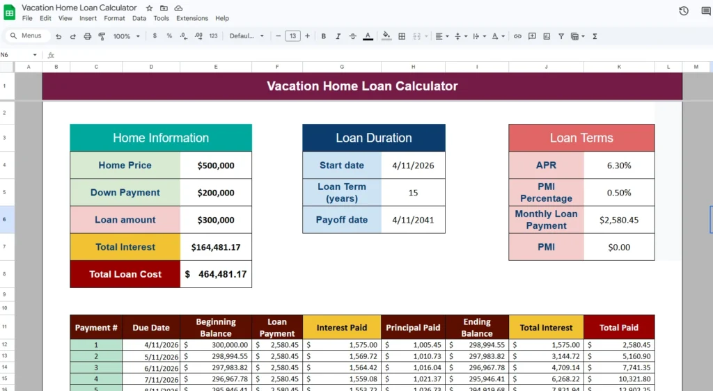This screenshot has width=713, height=391.
Task: Click the Redo icon in toolbar
Action: pyautogui.click(x=72, y=36)
